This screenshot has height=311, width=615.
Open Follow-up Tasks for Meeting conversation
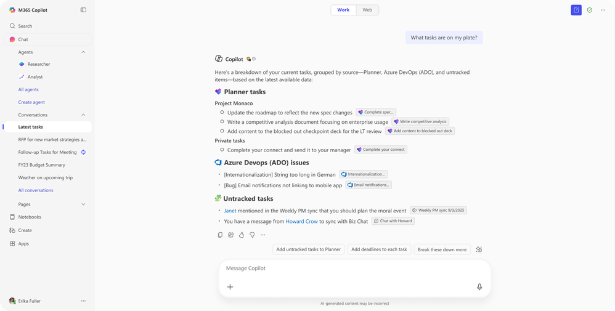(x=47, y=152)
